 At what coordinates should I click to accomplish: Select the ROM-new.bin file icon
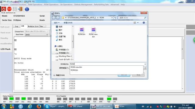(x=94, y=32)
